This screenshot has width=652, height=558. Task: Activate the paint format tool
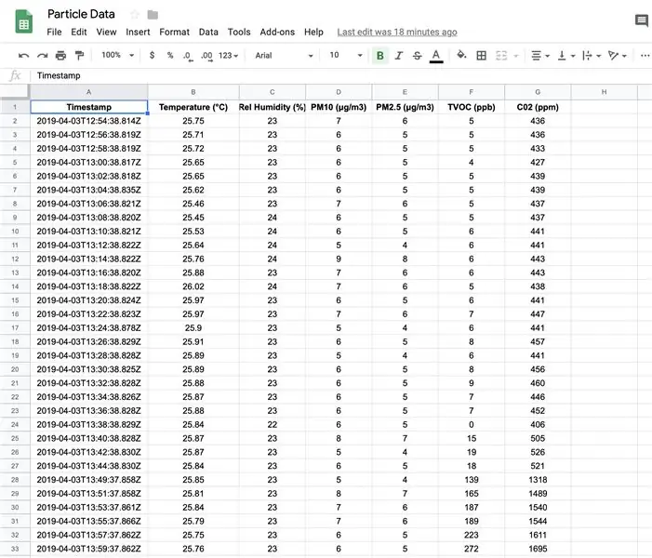click(79, 55)
